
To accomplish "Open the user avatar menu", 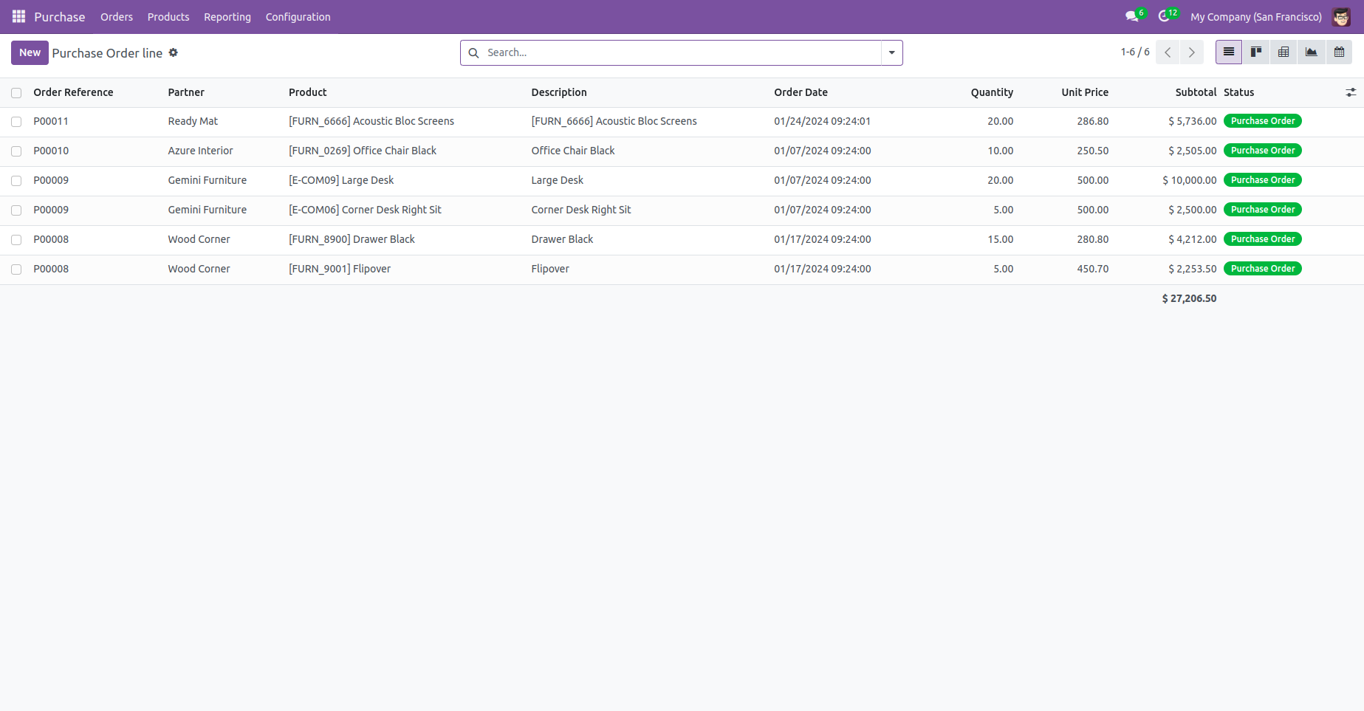I will click(x=1341, y=16).
